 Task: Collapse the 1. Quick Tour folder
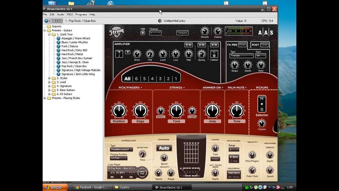pyautogui.click(x=49, y=34)
